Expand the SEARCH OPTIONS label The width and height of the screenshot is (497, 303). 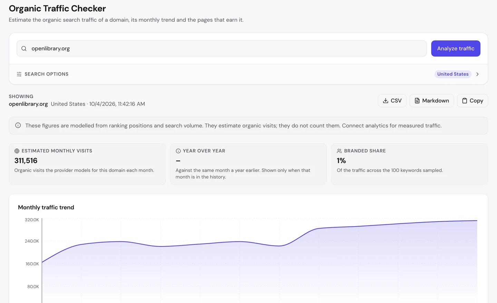tap(47, 74)
